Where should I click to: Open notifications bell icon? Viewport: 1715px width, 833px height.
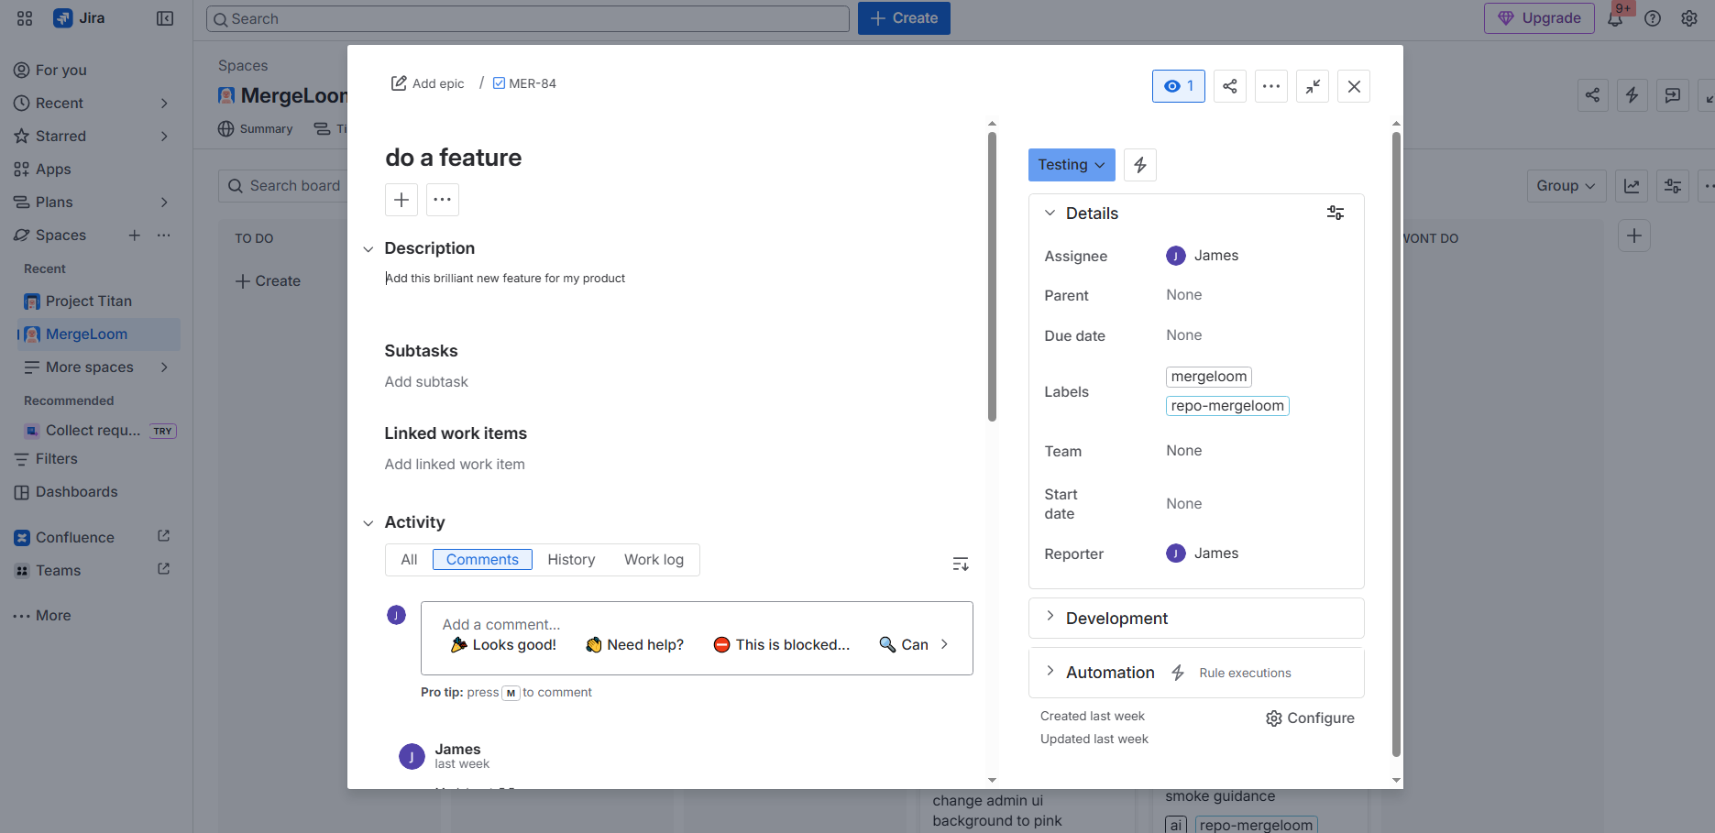point(1615,18)
